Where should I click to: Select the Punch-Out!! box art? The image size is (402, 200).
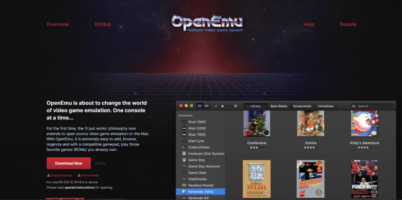tap(364, 179)
